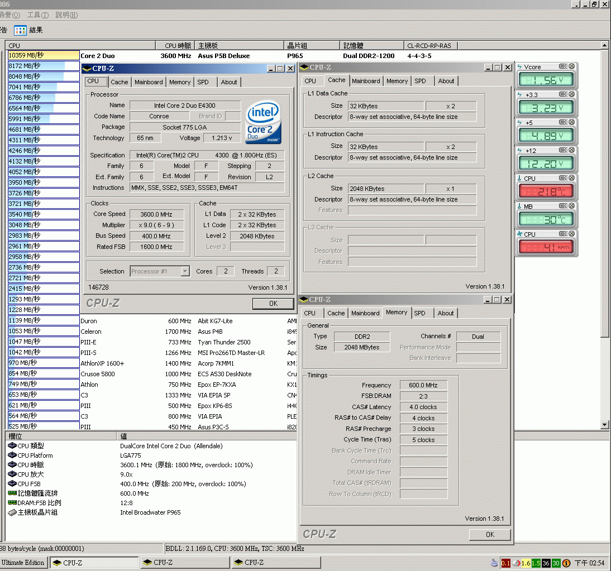Open Mainboard tab in left CPU-Z window
Screen dimensions: 611x571
[x=149, y=82]
